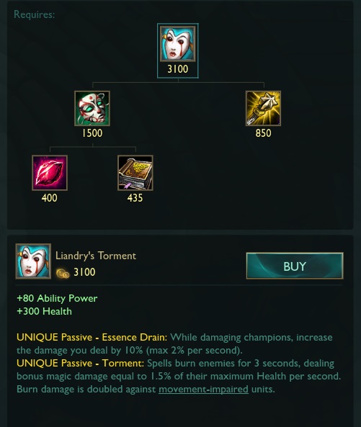
Task: Select the Haunting Guise mask icon
Action: pyautogui.click(x=92, y=109)
